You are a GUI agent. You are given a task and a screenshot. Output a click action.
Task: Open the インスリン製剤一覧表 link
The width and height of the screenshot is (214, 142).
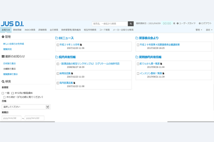pyautogui.click(x=151, y=74)
